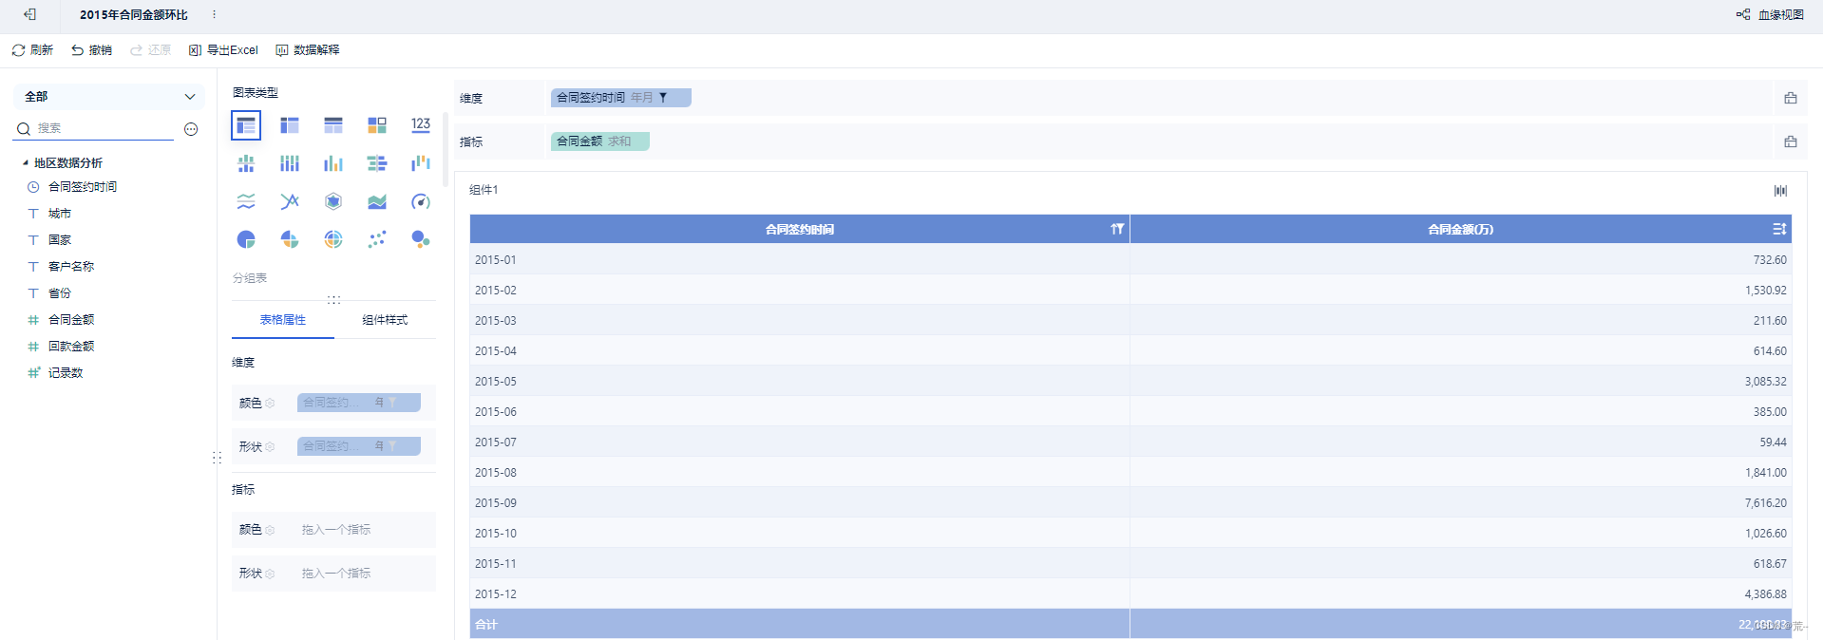Open the 2015年合同金额环比 title tab

pos(134,15)
